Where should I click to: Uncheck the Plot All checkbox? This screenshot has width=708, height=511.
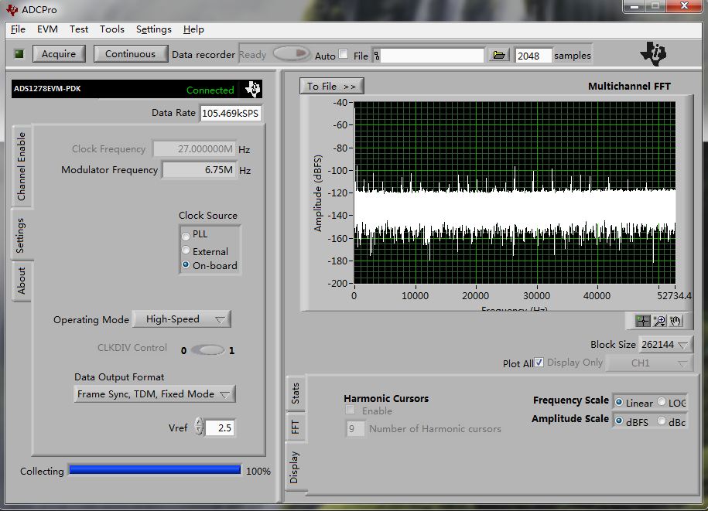click(x=539, y=363)
